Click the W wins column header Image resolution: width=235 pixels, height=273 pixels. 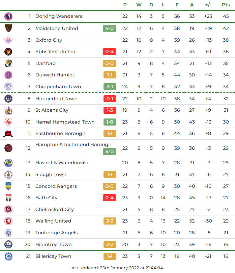139,5
